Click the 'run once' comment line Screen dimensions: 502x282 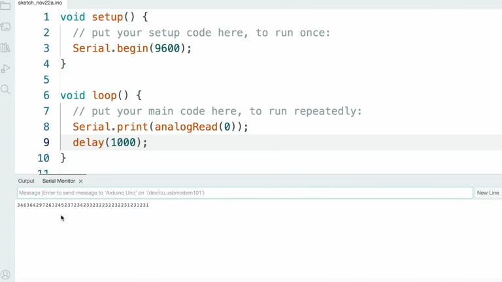coord(201,33)
